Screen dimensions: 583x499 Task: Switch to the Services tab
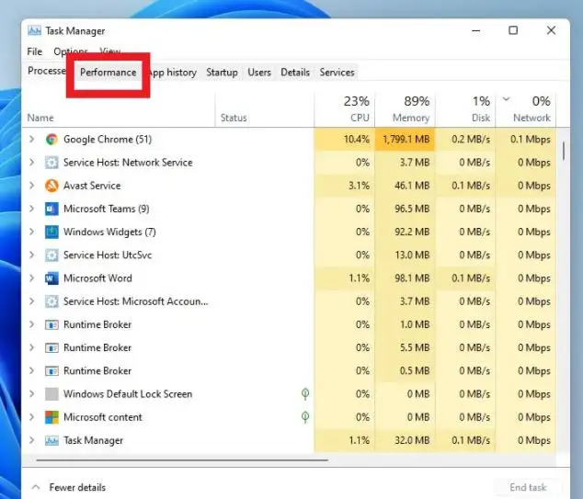337,72
